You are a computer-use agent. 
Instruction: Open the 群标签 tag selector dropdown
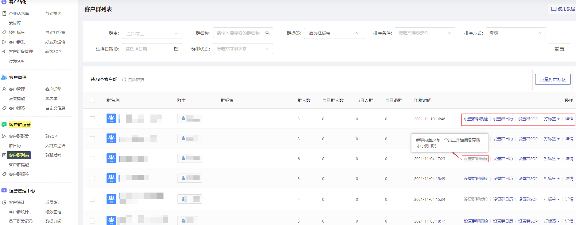[334, 33]
